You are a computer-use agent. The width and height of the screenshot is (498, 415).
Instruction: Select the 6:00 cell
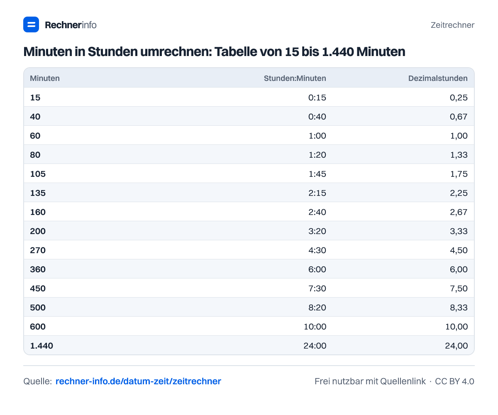[317, 269]
